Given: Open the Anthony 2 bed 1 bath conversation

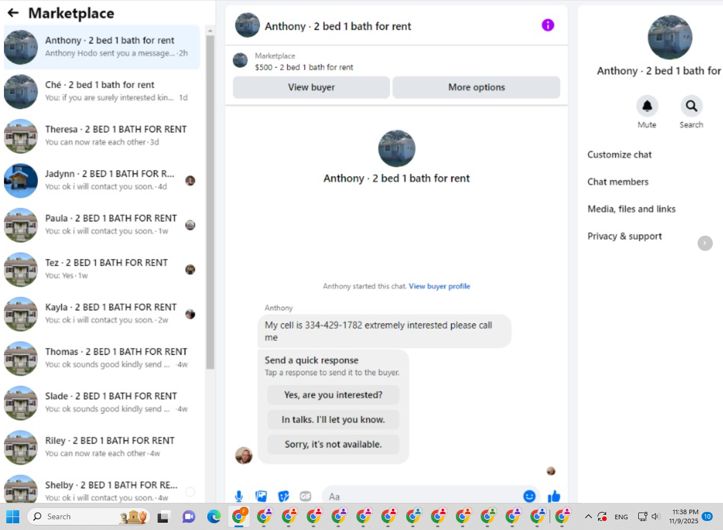Looking at the screenshot, I should pyautogui.click(x=102, y=47).
